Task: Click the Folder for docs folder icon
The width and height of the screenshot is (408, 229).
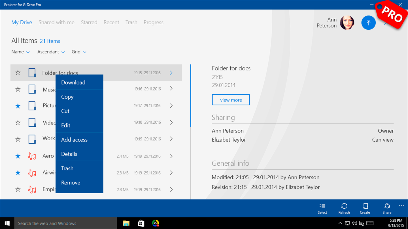Action: pos(32,73)
